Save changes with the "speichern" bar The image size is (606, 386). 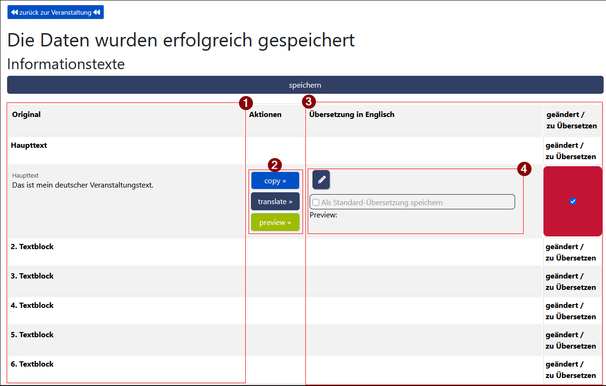coord(305,85)
